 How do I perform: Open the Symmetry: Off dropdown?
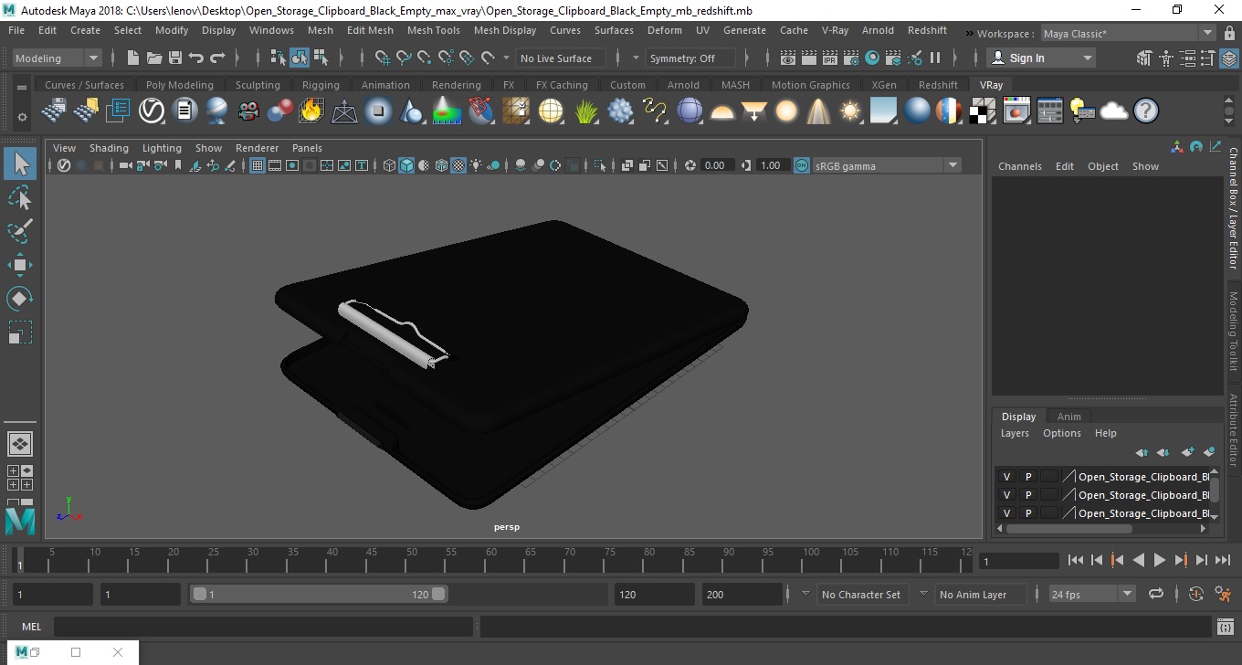(x=689, y=58)
